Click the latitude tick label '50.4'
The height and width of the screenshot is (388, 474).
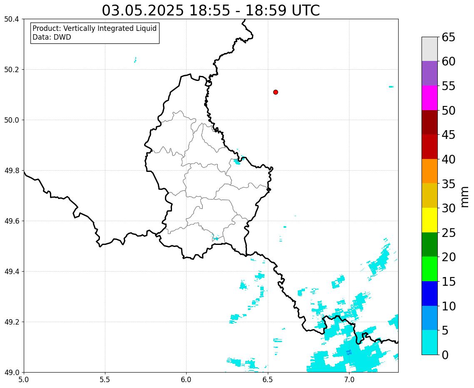click(x=12, y=19)
